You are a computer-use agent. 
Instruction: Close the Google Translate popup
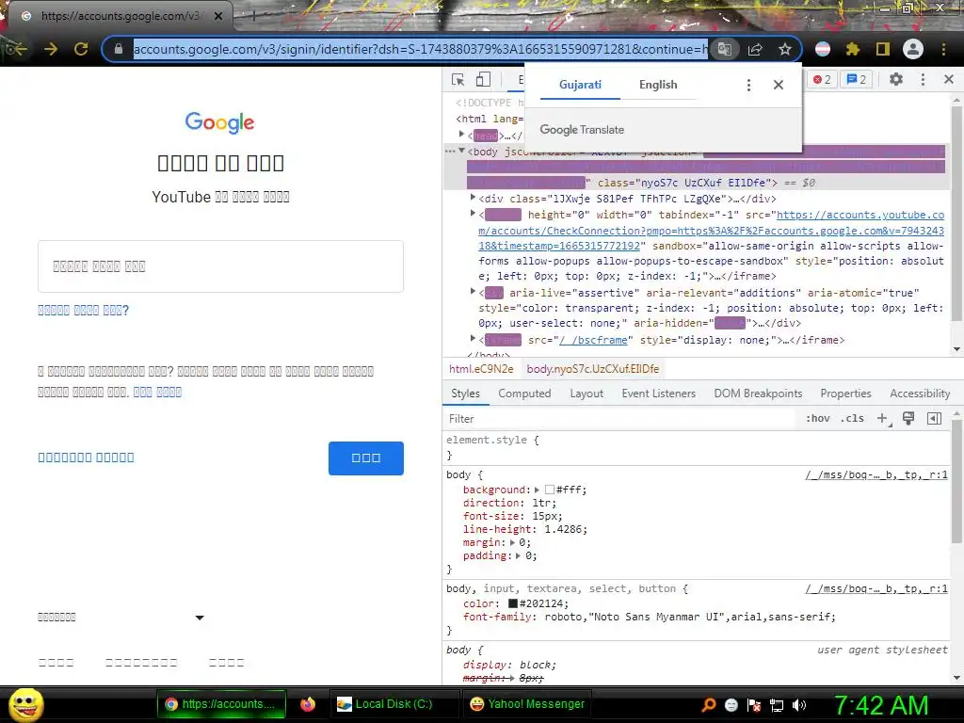pyautogui.click(x=779, y=85)
